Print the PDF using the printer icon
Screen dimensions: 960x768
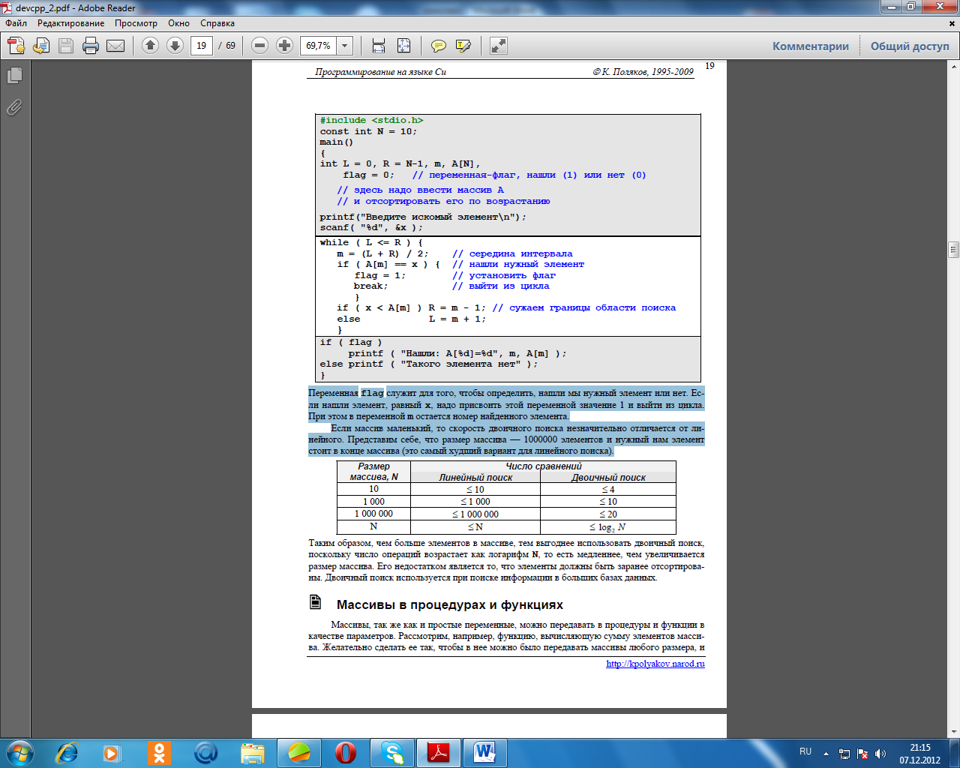(x=91, y=46)
